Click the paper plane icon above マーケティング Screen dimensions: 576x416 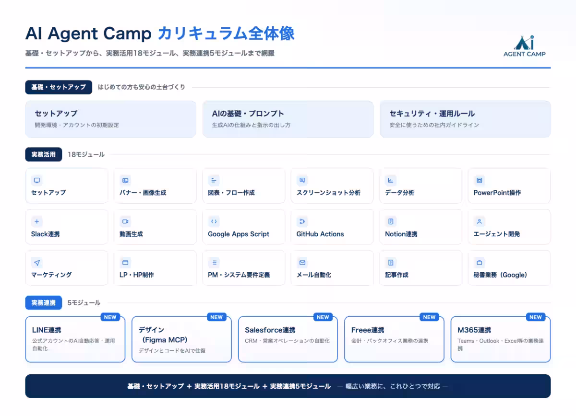pyautogui.click(x=37, y=263)
